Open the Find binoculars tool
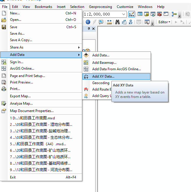Image resolution: width=191 pixels, height=192 pixels. click(117, 22)
